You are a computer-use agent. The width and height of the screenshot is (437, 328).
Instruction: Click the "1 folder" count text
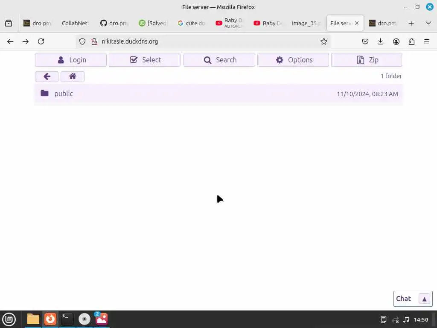pos(391,76)
